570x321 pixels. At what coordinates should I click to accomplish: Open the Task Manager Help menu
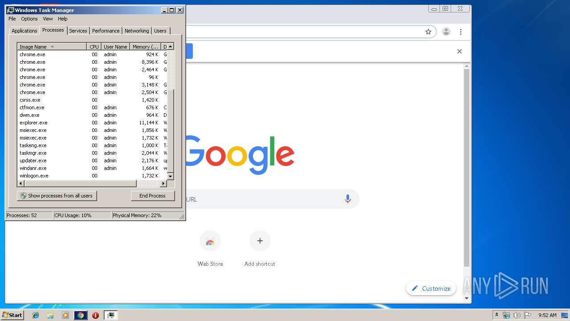click(x=63, y=19)
